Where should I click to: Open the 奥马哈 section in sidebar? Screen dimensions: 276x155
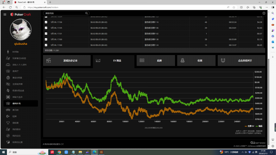pyautogui.click(x=16, y=110)
